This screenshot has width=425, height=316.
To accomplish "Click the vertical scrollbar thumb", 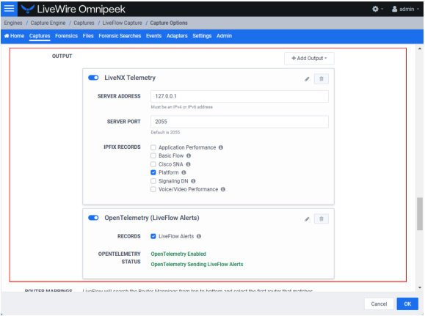I will [x=420, y=214].
